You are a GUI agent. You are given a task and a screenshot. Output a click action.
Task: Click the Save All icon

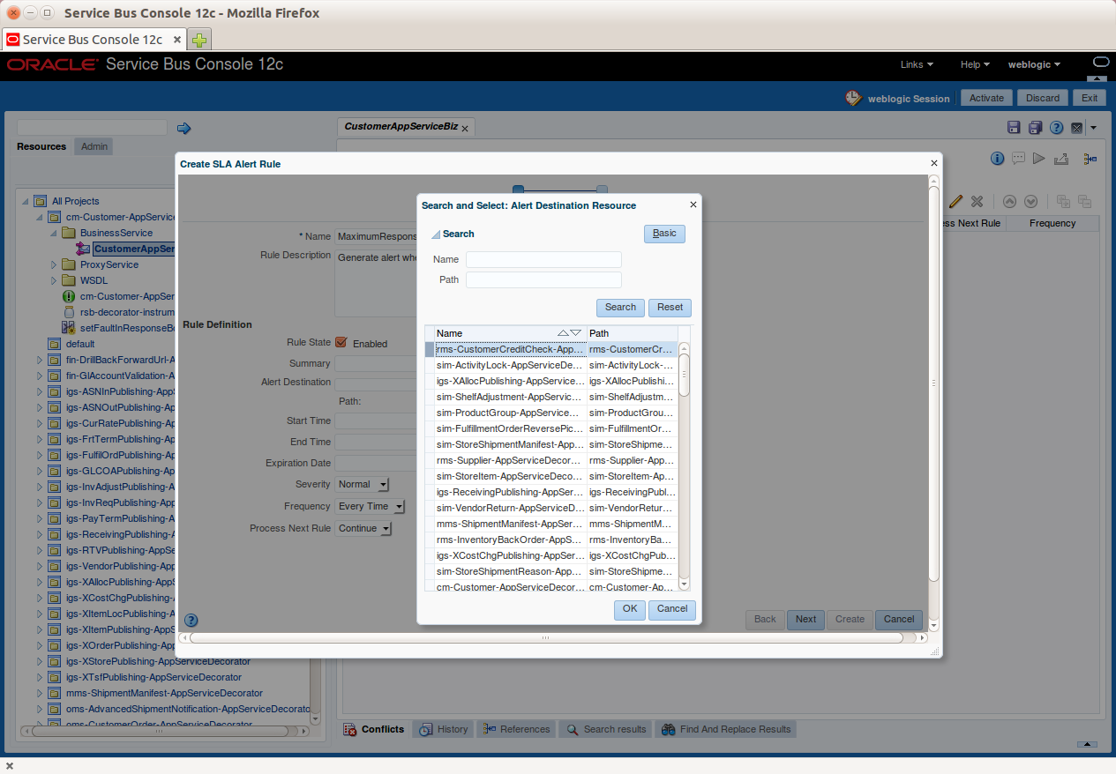(x=1035, y=128)
